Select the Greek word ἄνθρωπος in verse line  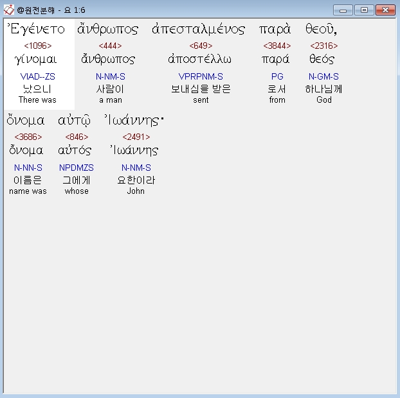point(108,29)
